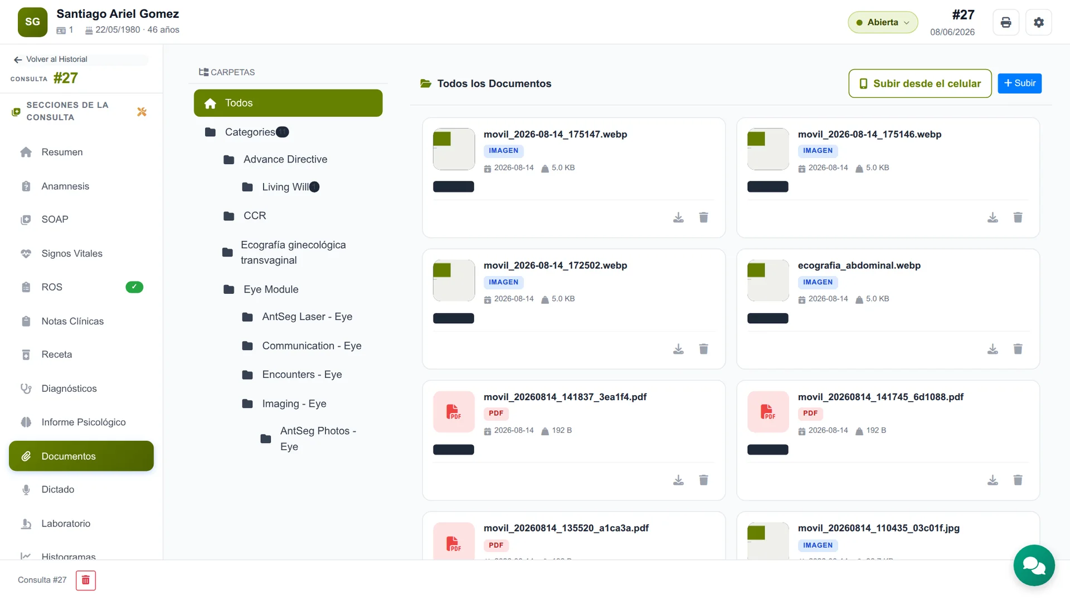1070x601 pixels.
Task: Download movil_20260814_141745_6d1088.pdf
Action: (x=993, y=480)
